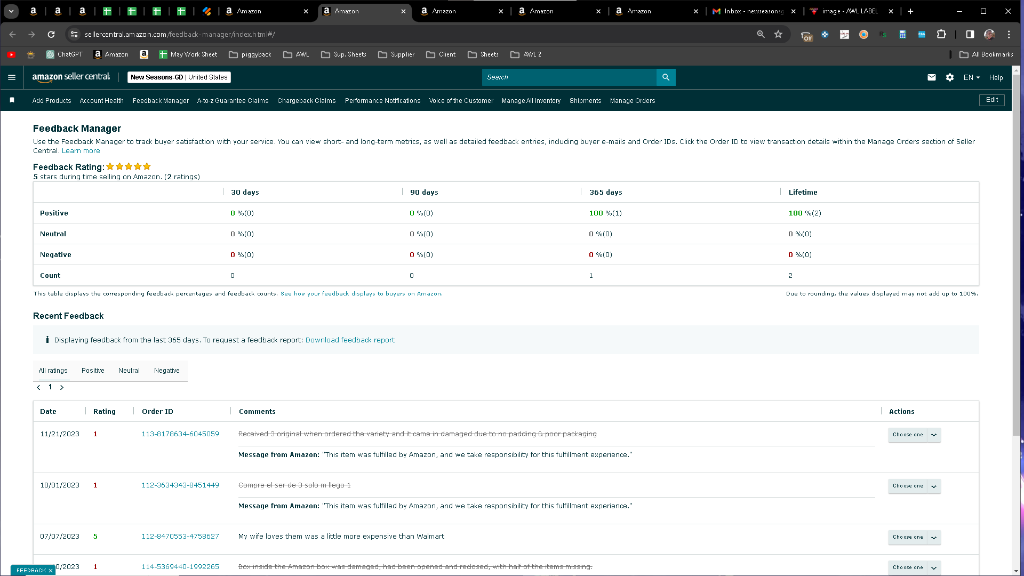Open the Chrome extensions puzzle icon
This screenshot has width=1024, height=576.
[x=941, y=34]
